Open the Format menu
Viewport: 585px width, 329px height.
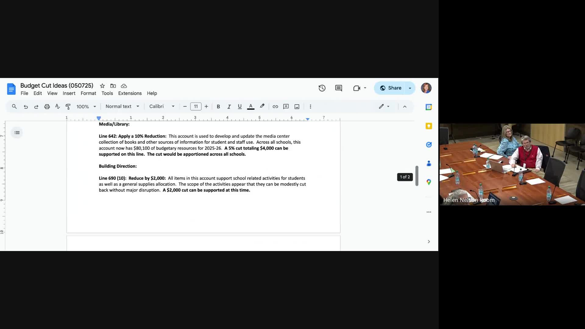(x=88, y=93)
